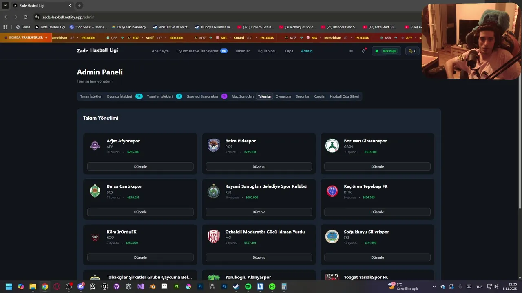522x293 pixels.
Task: Click the KömürOrduFK team logo
Action: (95, 236)
